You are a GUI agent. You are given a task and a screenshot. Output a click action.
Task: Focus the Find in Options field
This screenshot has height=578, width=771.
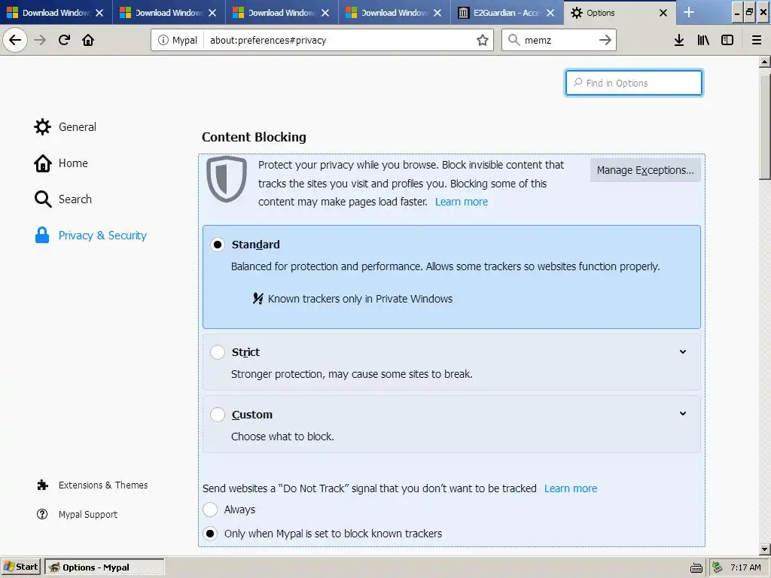coord(634,83)
